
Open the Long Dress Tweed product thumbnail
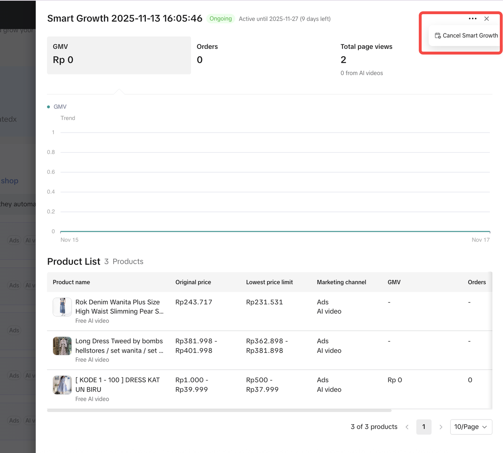coord(62,346)
